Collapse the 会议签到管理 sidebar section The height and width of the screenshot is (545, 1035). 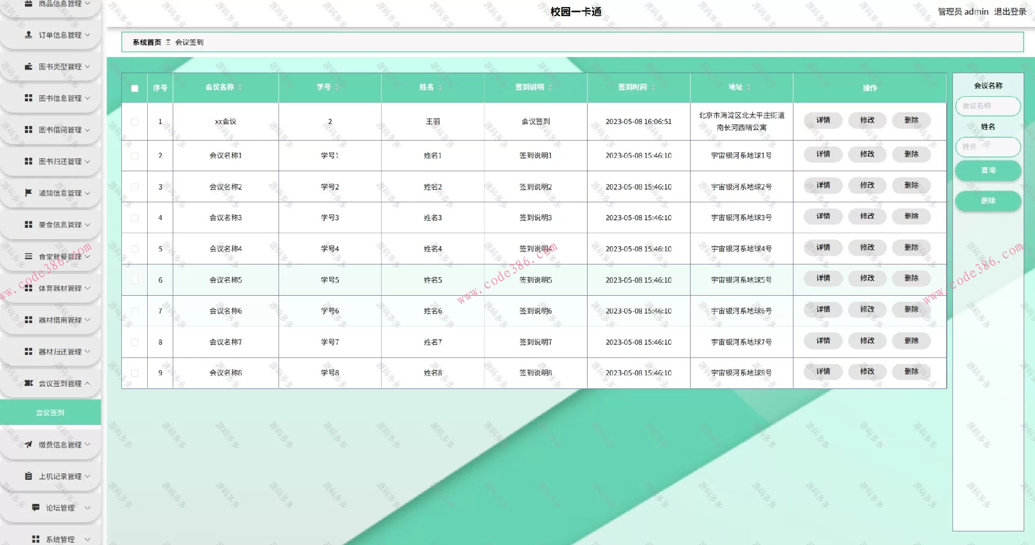click(59, 383)
